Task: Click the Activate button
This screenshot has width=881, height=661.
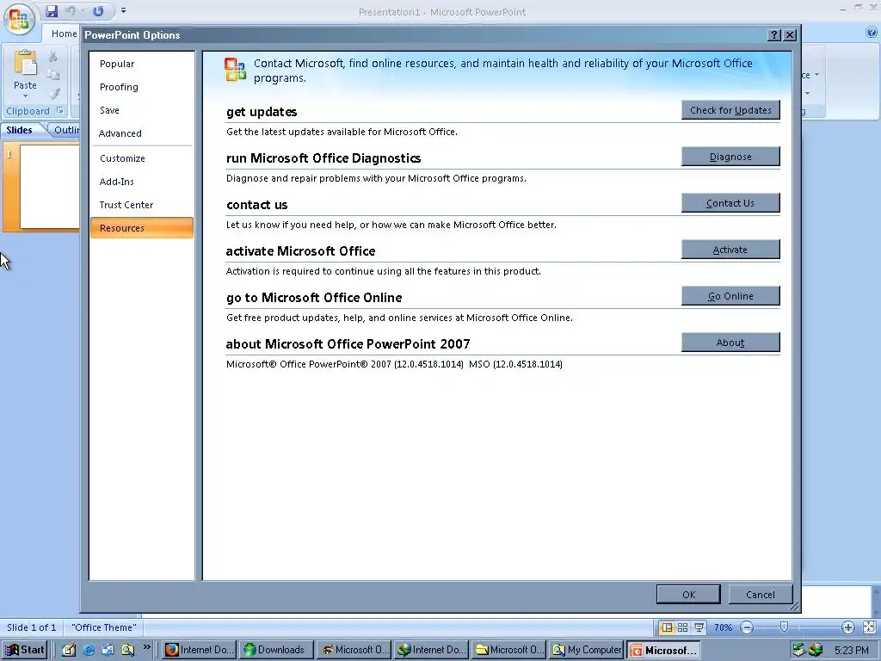Action: pyautogui.click(x=730, y=250)
